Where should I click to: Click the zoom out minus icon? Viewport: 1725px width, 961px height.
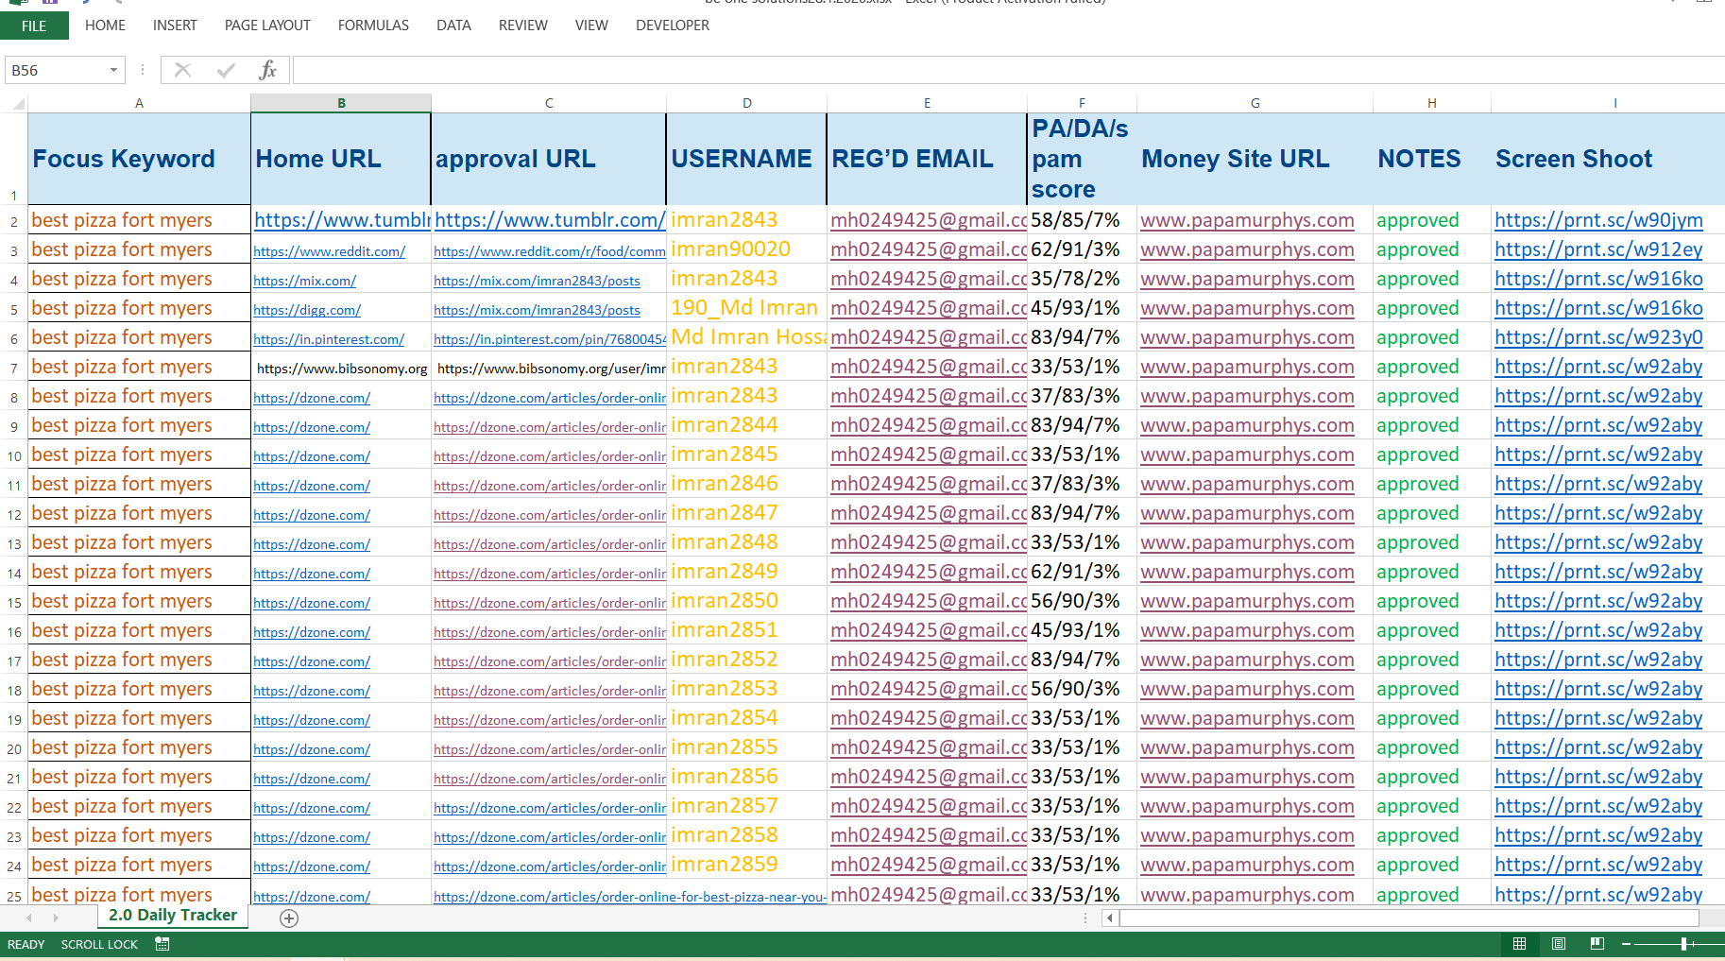point(1626,944)
